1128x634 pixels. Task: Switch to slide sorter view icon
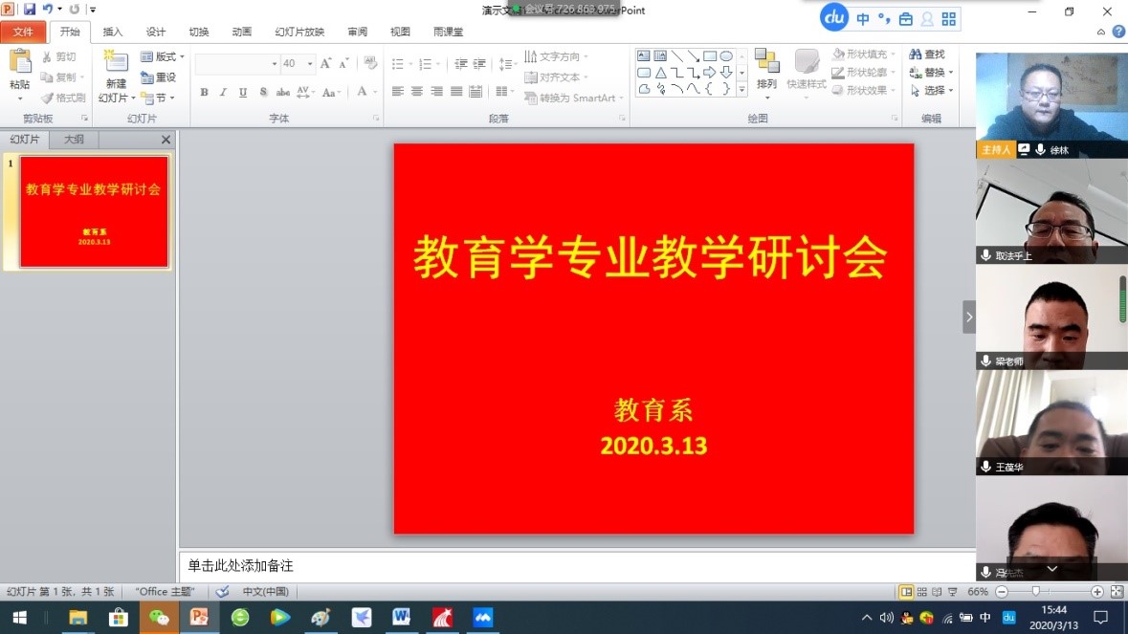[x=921, y=592]
